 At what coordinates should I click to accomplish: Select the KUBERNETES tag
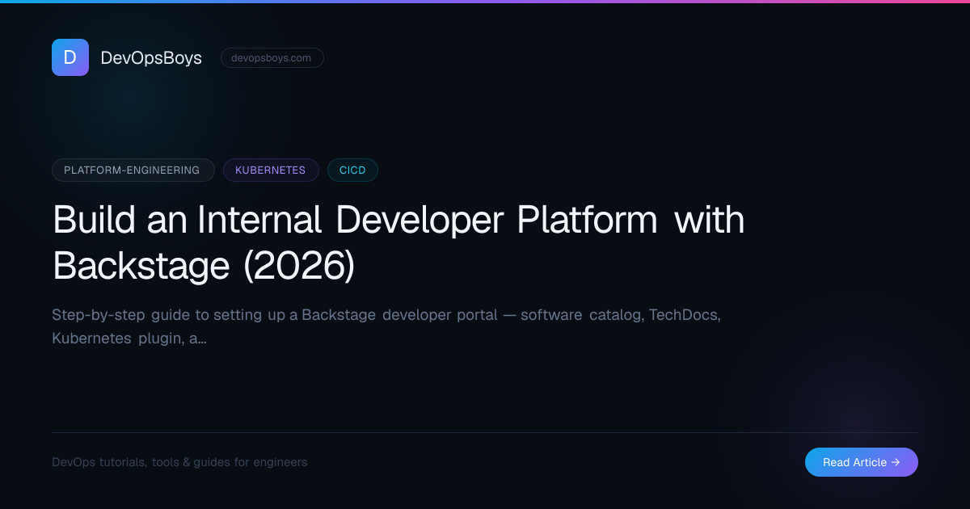coord(271,170)
